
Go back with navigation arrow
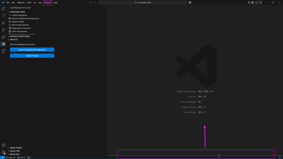click(91, 3)
